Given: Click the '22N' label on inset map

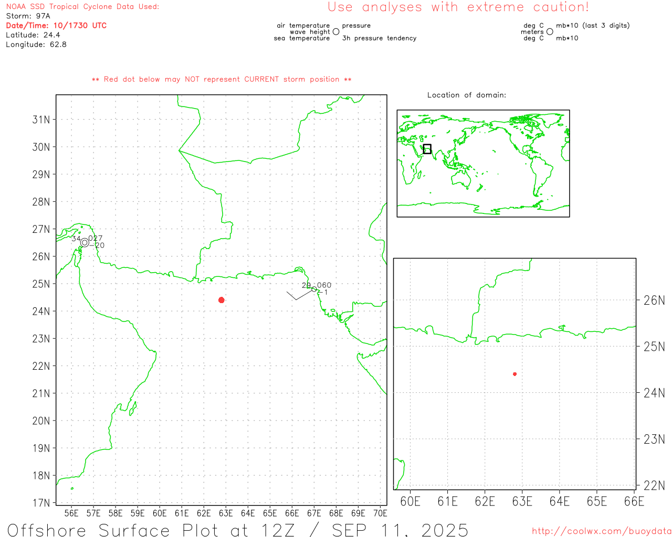Looking at the screenshot, I should (654, 485).
